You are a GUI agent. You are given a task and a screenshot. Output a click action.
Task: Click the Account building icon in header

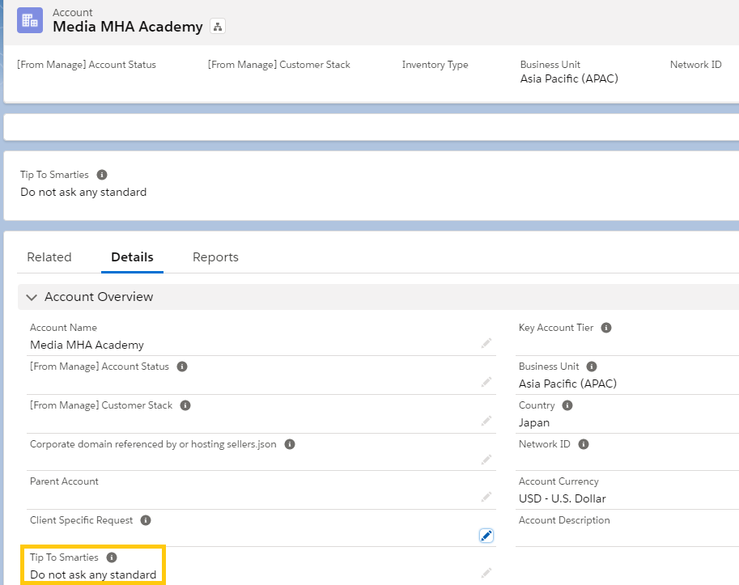[30, 20]
